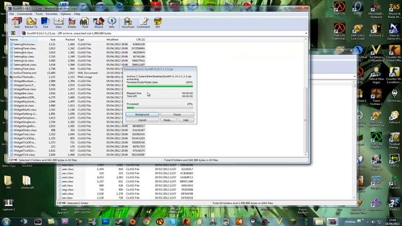
Task: Click the Comment toolbar icon
Action: click(143, 23)
